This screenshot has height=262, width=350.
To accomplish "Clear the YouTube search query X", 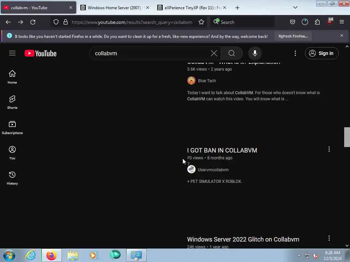I will [x=214, y=53].
